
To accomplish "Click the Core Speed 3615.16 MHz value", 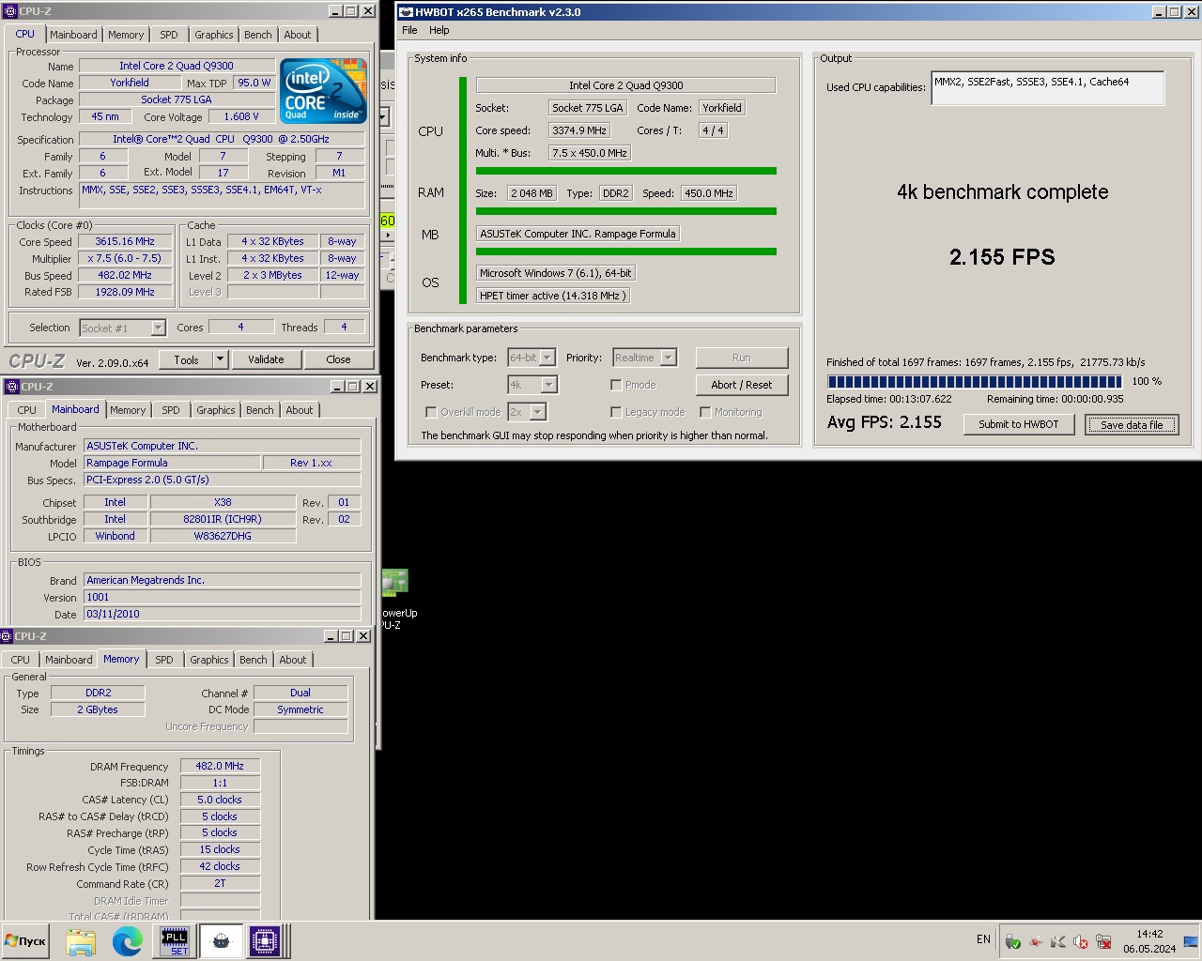I will tap(125, 241).
